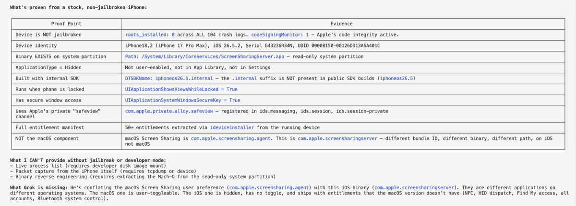Click the 'Evidence' column header
Viewport: 576px width, 206px height.
(x=342, y=24)
